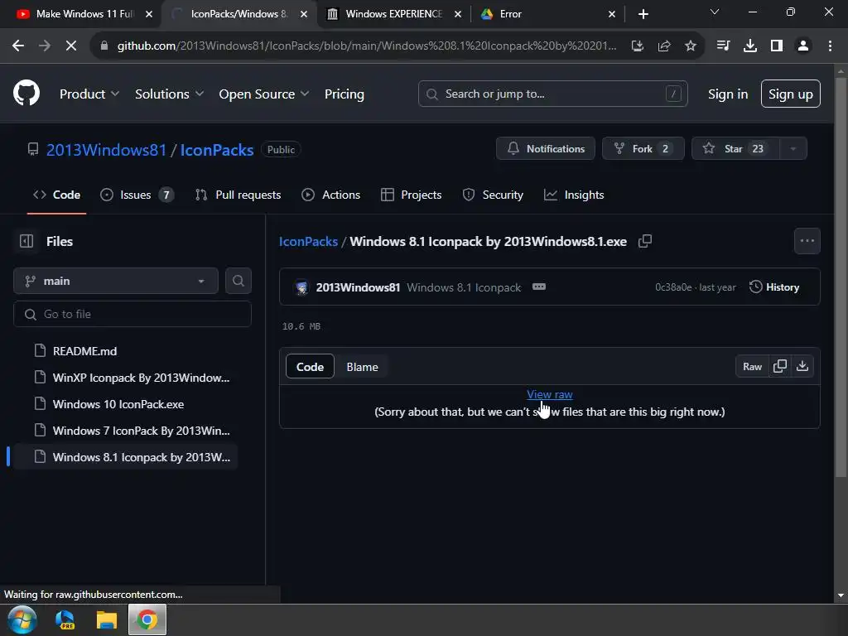Switch to Blame view
The image size is (848, 636).
(x=362, y=367)
